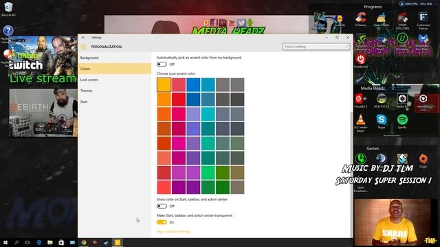This screenshot has height=247, width=440.
Task: Switch to Chrome on the taskbar
Action: 84,242
